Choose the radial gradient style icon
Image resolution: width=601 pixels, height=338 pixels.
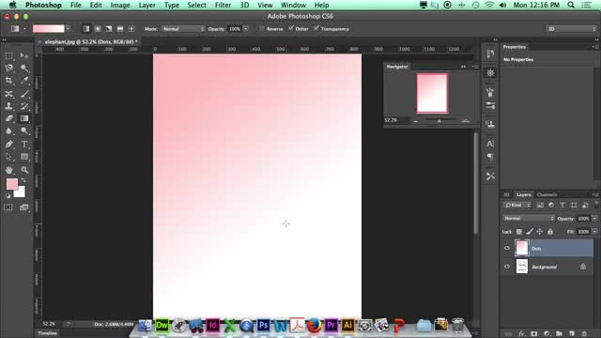pyautogui.click(x=98, y=29)
